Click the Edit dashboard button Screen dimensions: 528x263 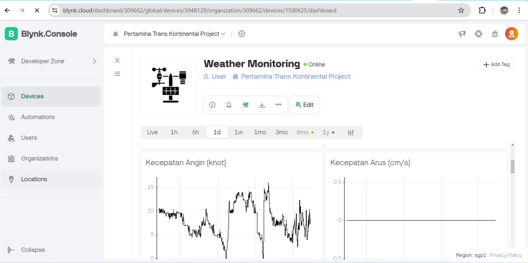point(304,105)
